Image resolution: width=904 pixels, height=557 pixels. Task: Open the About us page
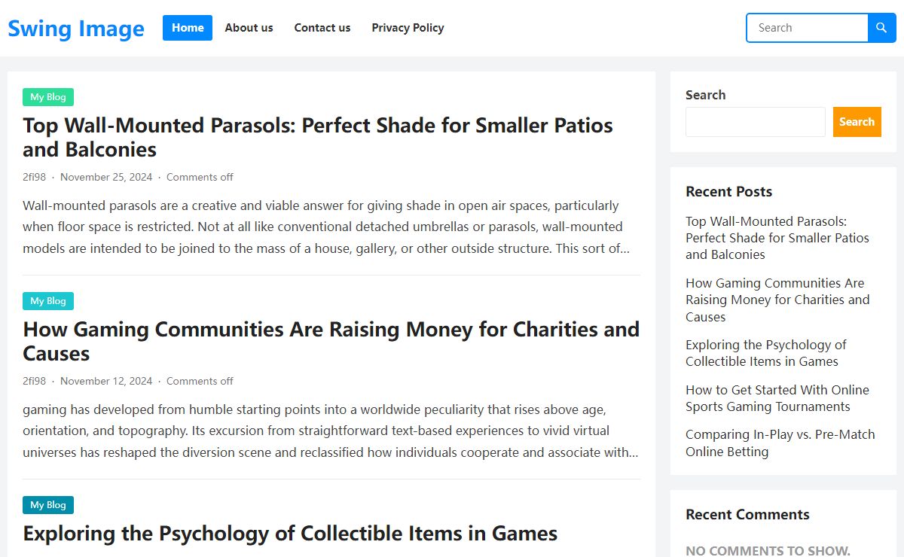pyautogui.click(x=249, y=28)
